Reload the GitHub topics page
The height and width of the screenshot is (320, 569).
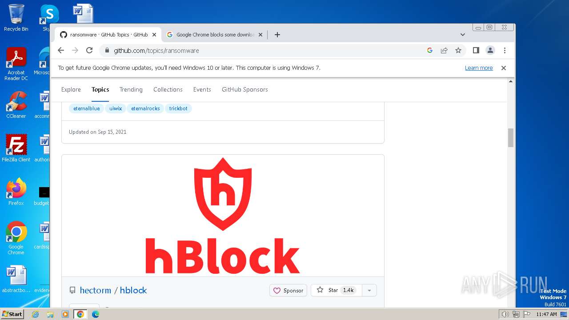pyautogui.click(x=89, y=50)
